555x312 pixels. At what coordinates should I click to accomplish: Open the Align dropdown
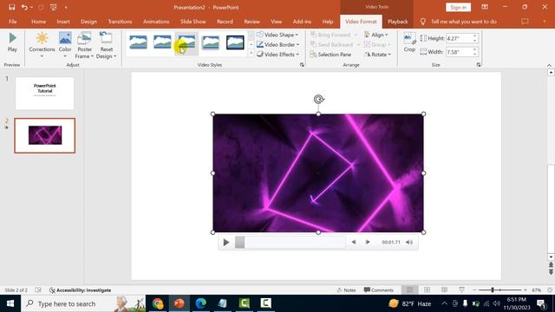click(x=375, y=35)
